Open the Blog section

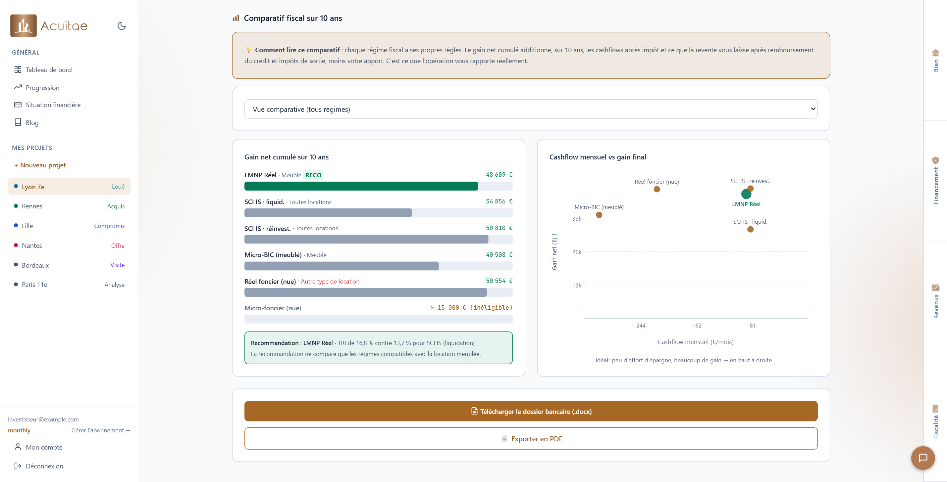[x=69, y=123]
